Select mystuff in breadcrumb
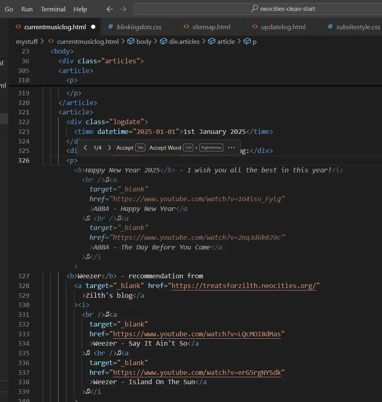The height and width of the screenshot is (402, 382). click(27, 41)
